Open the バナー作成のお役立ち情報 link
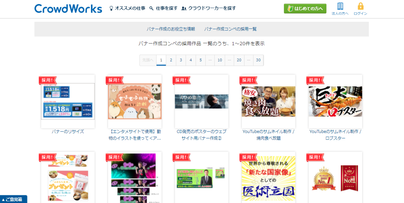 pos(171,29)
